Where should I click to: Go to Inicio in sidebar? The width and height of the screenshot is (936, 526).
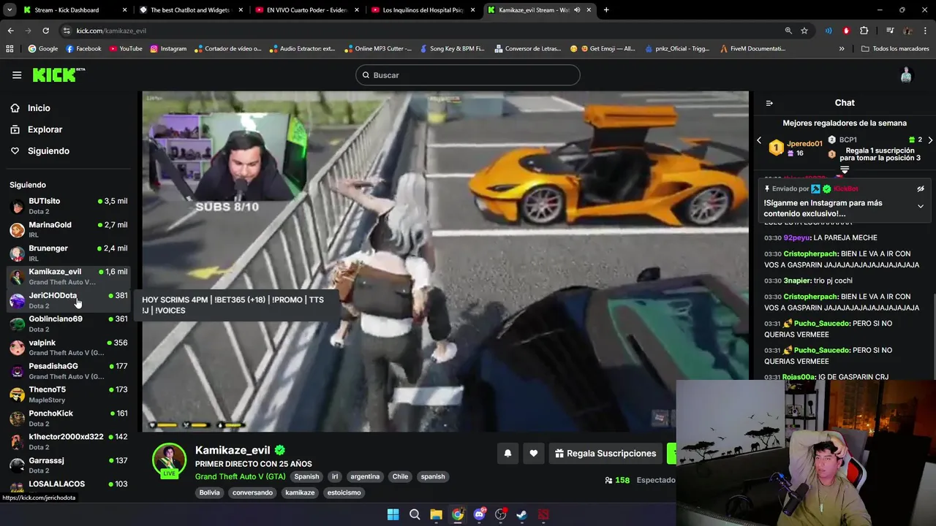point(39,108)
